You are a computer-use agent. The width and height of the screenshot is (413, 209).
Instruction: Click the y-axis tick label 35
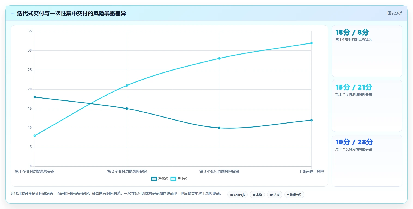click(x=30, y=31)
